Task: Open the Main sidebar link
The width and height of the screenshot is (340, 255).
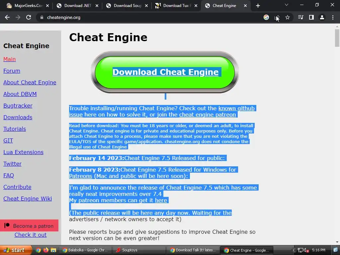Action: 10,59
